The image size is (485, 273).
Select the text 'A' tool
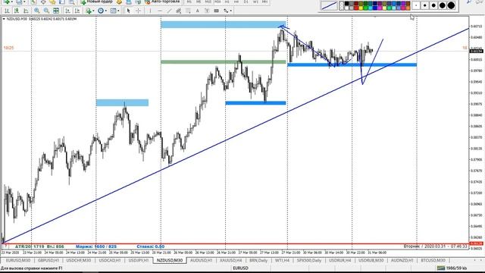click(x=197, y=11)
